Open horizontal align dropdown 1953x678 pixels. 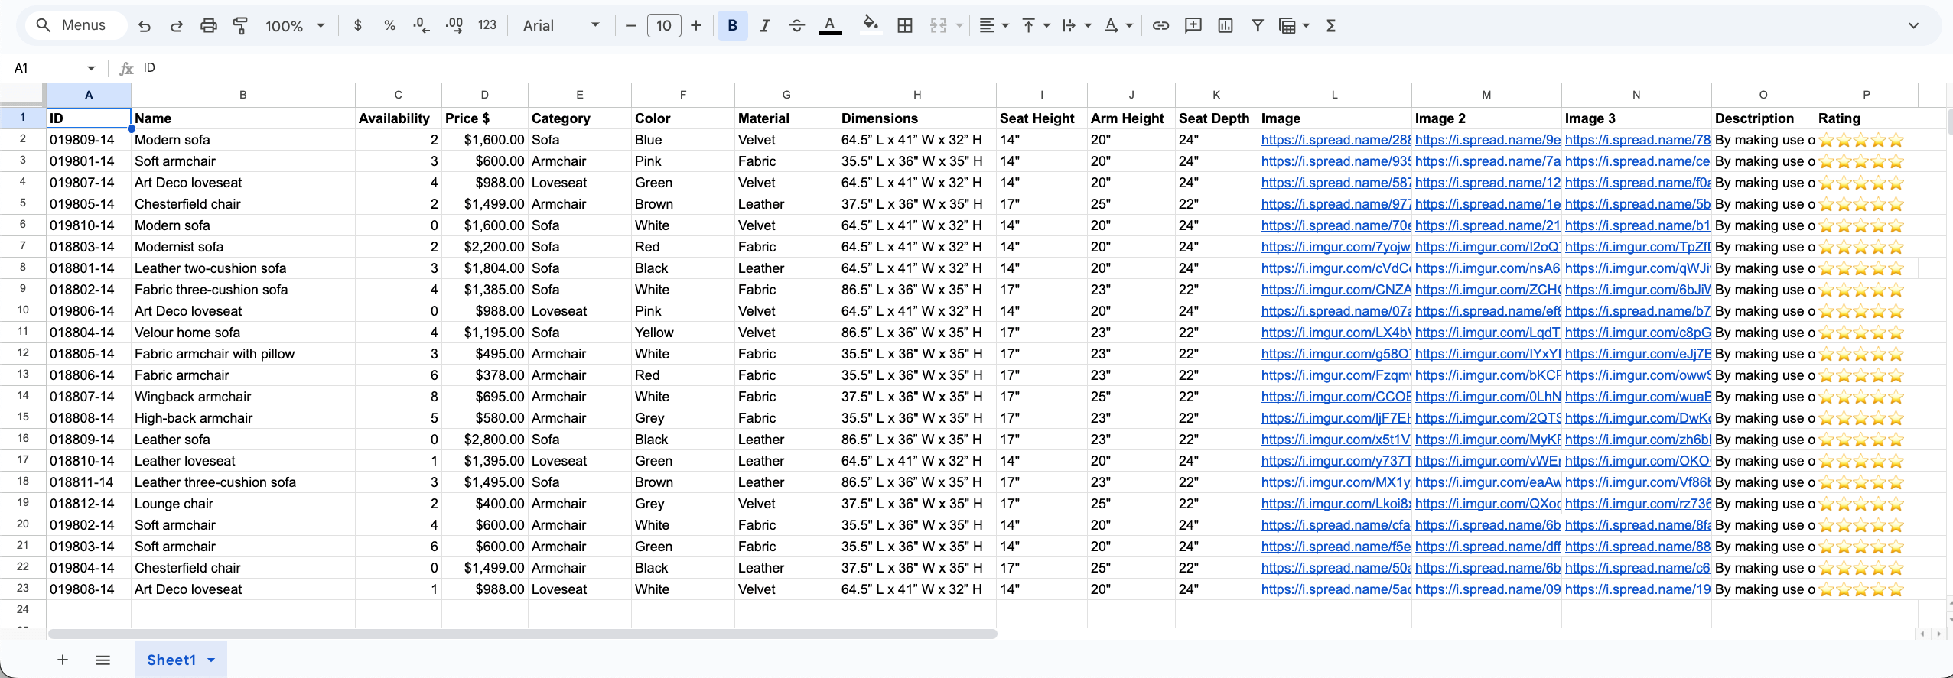[994, 26]
